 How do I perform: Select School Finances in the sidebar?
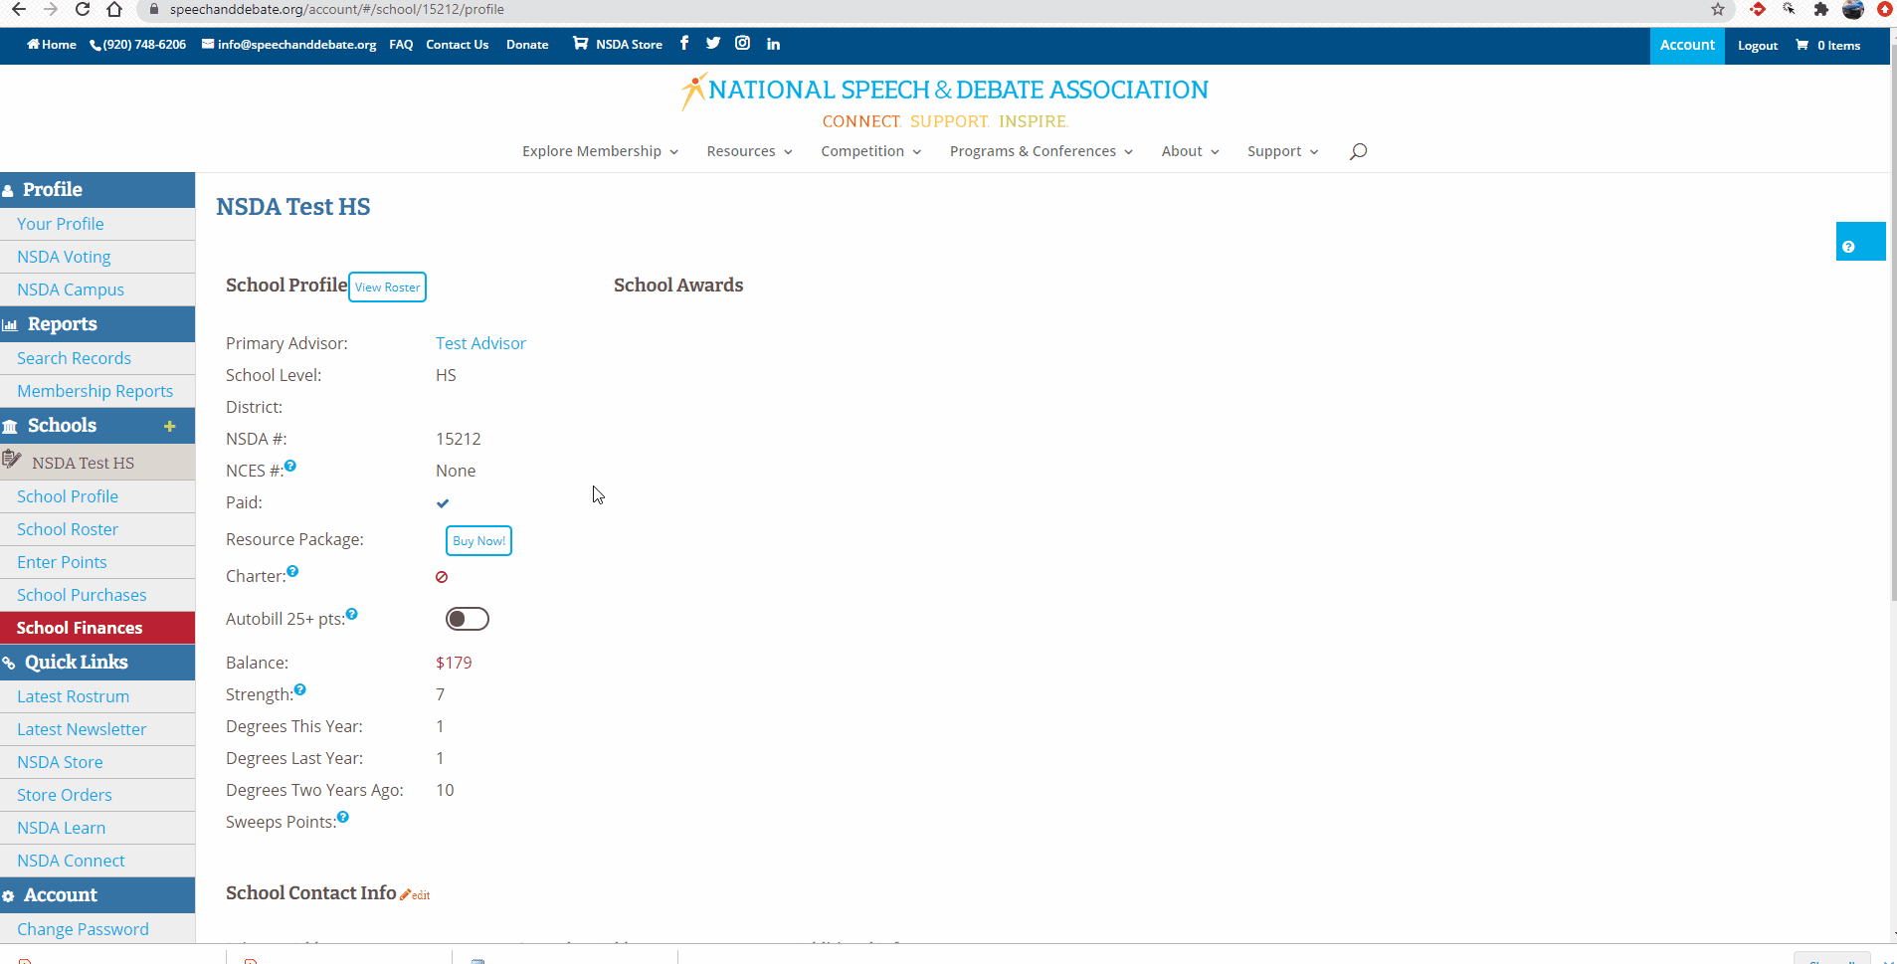tap(80, 628)
